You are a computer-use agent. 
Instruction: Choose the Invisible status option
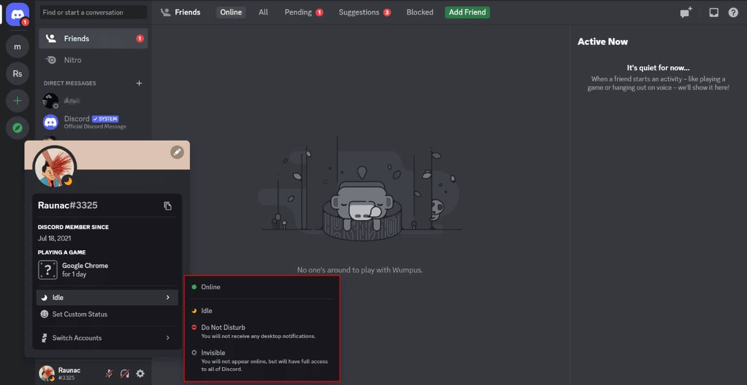click(x=213, y=353)
